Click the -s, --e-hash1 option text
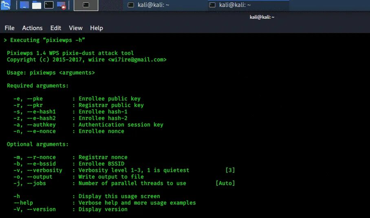Image resolution: width=370 pixels, height=218 pixels. [x=35, y=111]
